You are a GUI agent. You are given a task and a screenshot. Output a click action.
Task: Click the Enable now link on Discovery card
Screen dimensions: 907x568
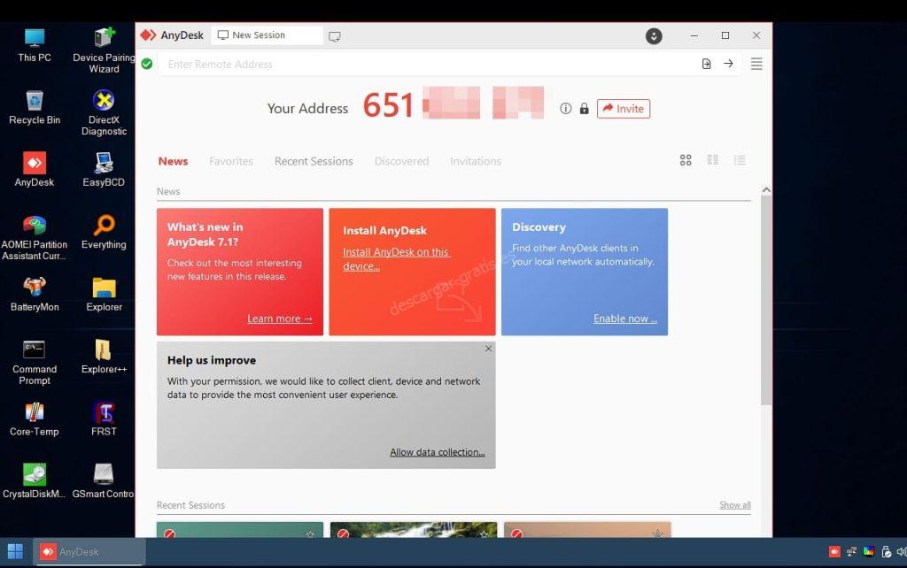click(x=625, y=319)
